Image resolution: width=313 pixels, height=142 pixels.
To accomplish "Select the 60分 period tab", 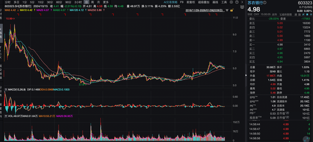I will (59, 2).
